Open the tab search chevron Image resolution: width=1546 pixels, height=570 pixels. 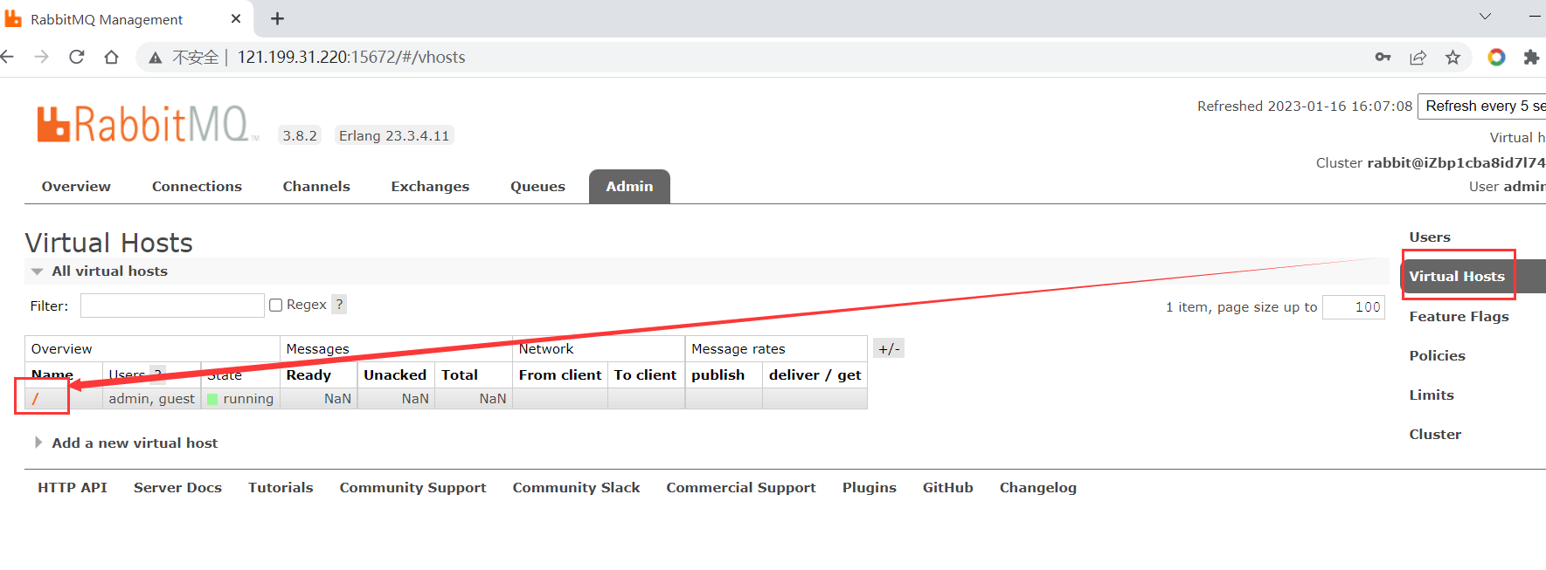(x=1485, y=16)
